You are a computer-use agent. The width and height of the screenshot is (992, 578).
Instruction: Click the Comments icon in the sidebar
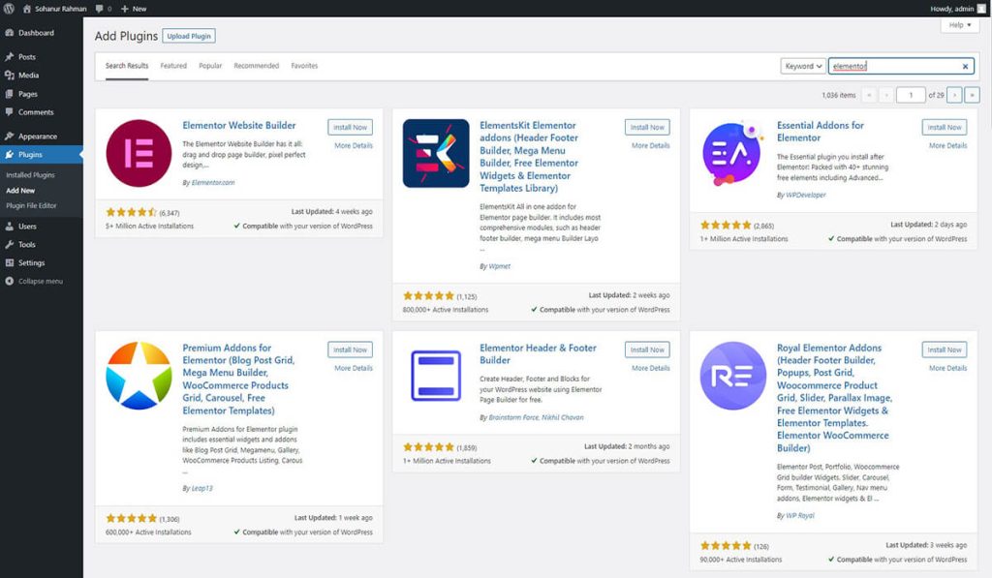10,112
